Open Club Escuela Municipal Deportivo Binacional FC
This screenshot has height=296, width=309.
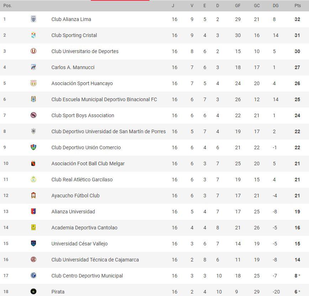point(104,99)
